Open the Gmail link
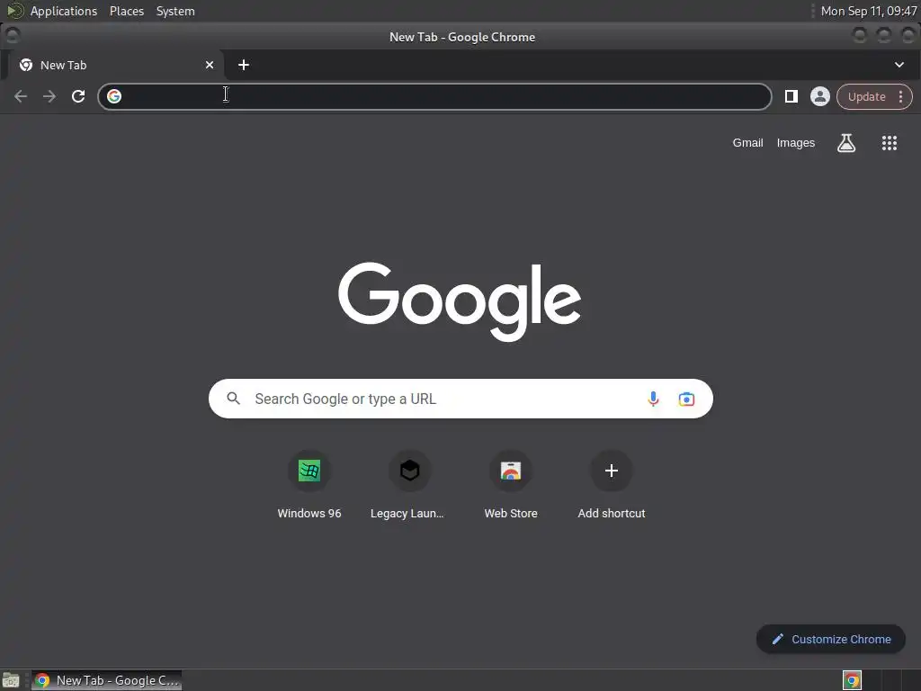This screenshot has height=691, width=921. 747,143
